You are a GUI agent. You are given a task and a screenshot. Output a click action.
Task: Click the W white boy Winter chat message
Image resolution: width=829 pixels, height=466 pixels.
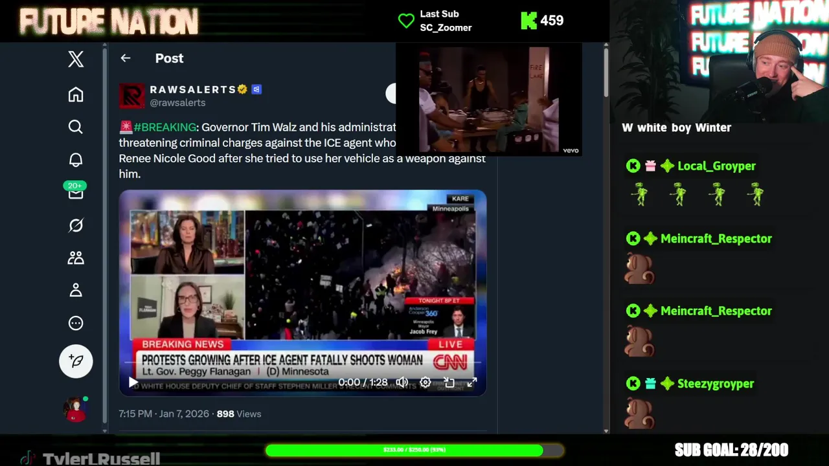coord(676,128)
